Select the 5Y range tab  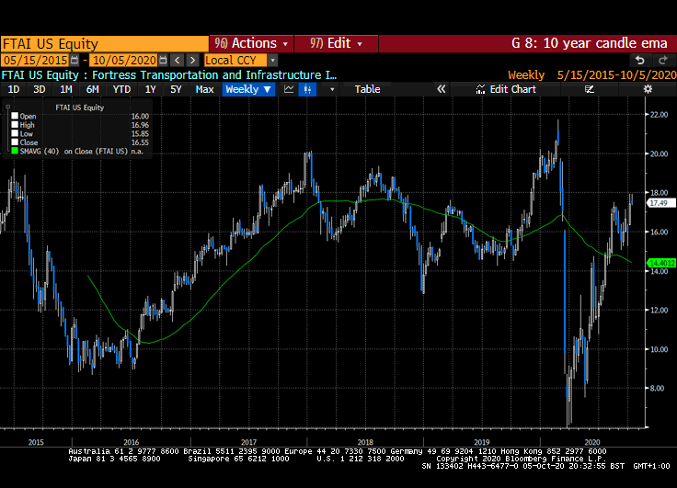[176, 89]
